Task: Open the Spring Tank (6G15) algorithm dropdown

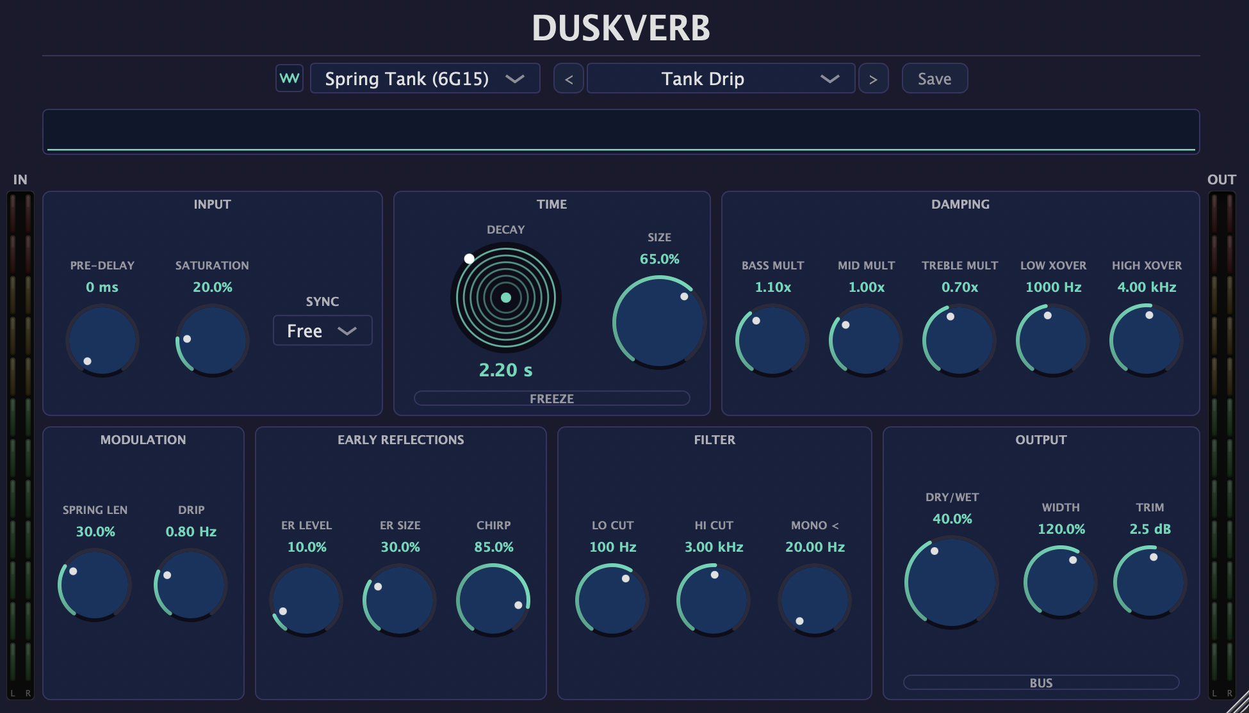Action: click(x=425, y=78)
